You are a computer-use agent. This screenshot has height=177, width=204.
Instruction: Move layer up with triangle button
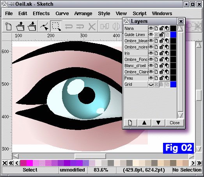point(144,123)
